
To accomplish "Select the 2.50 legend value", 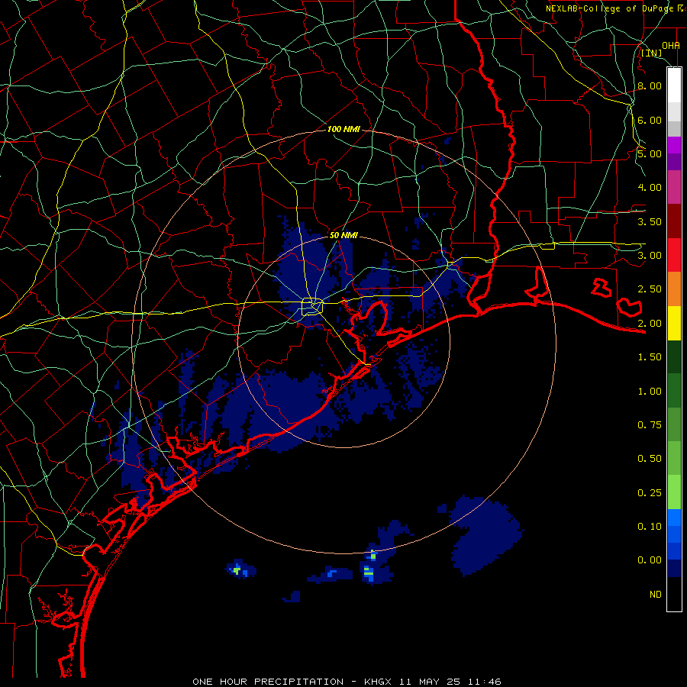I will 650,289.
